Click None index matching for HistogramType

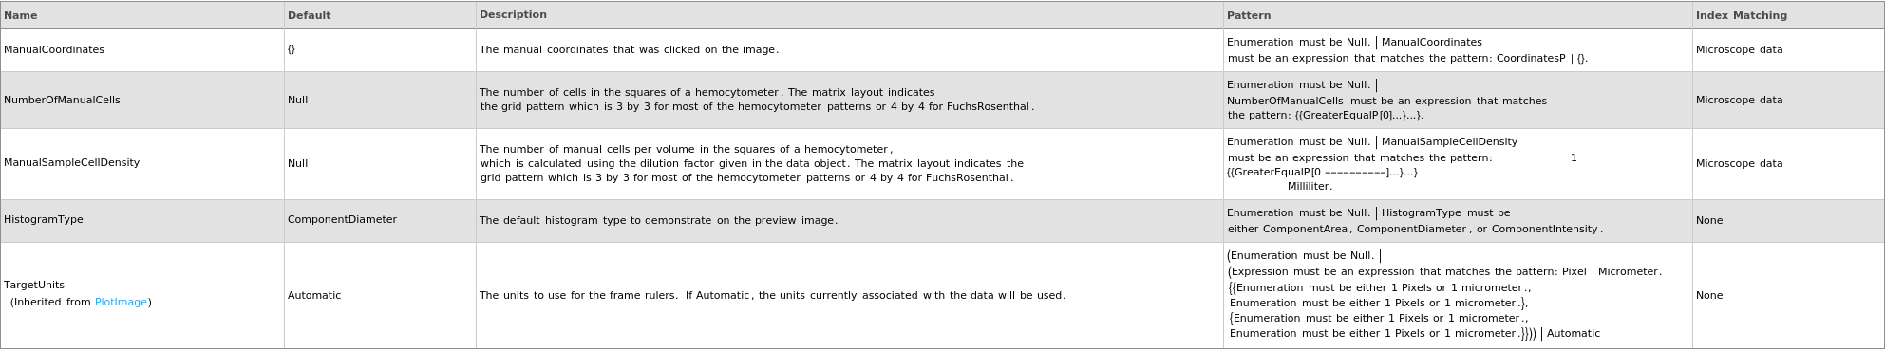(x=1708, y=221)
